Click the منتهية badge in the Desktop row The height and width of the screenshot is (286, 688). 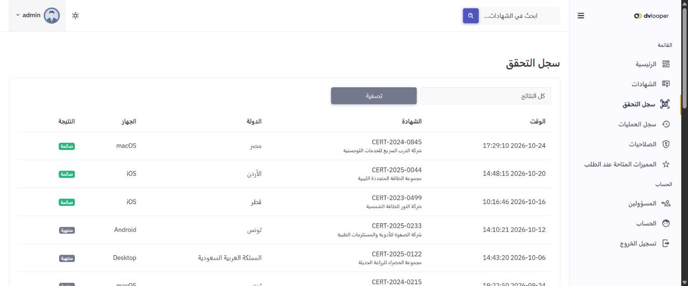67,258
